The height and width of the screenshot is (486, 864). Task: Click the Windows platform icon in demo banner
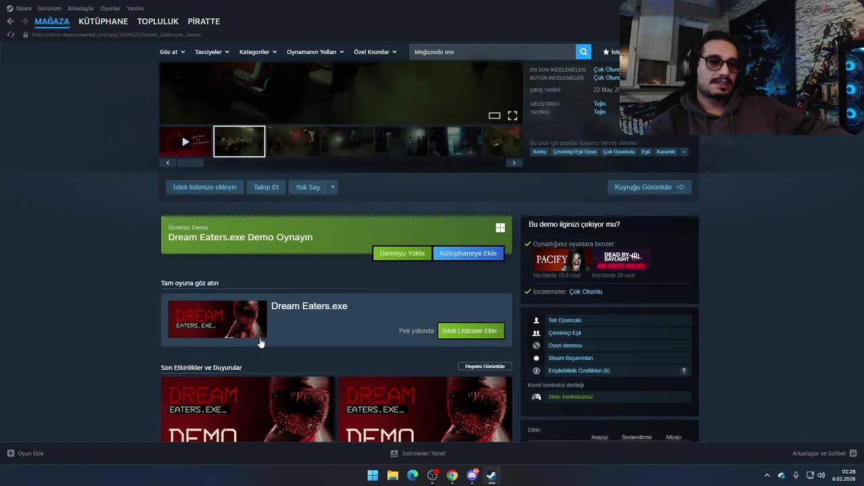500,228
